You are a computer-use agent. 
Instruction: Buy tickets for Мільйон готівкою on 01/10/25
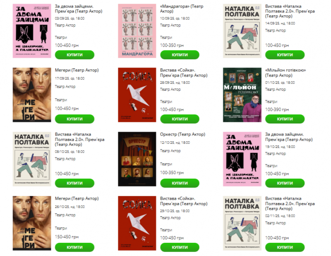tap(285, 119)
